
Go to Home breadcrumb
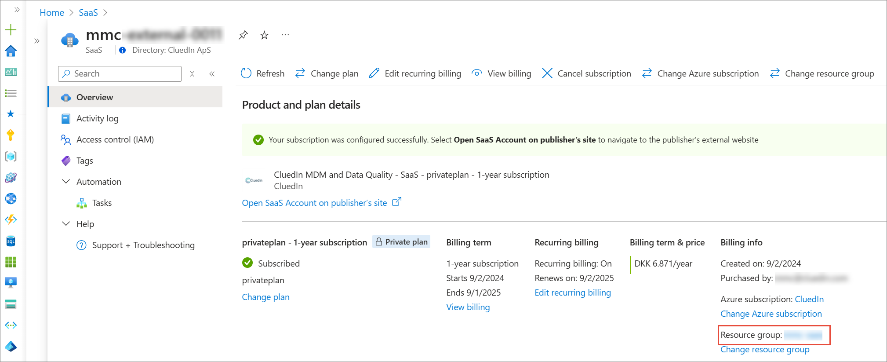coord(52,13)
